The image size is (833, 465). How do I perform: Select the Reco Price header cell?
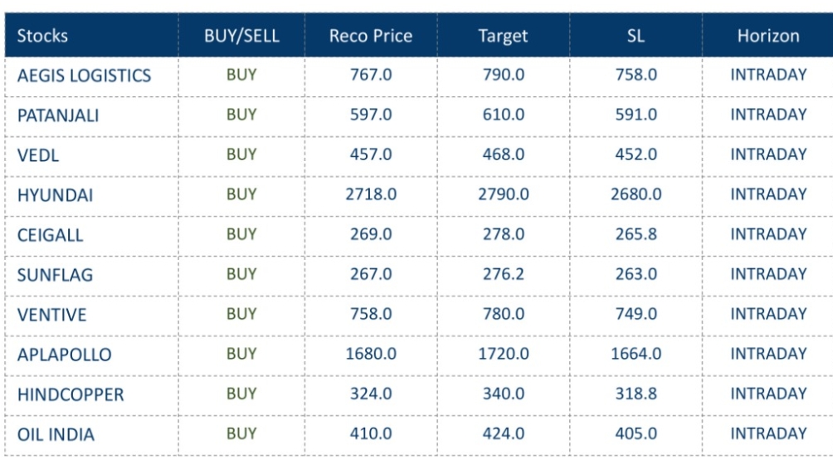coord(371,36)
